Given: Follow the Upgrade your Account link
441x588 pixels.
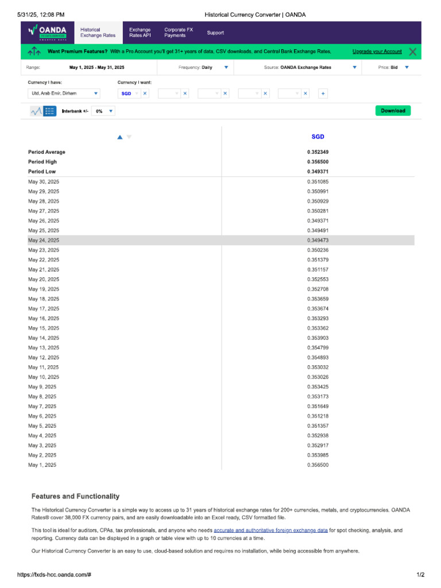Looking at the screenshot, I should [377, 52].
